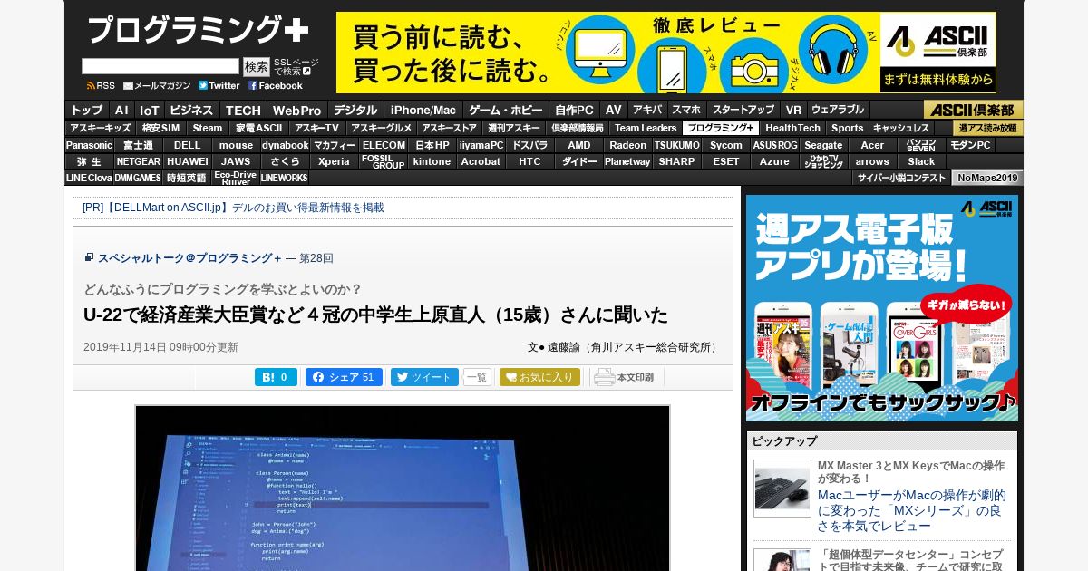1088x571 pixels.
Task: Click the 検索 search button
Action: coord(257,66)
